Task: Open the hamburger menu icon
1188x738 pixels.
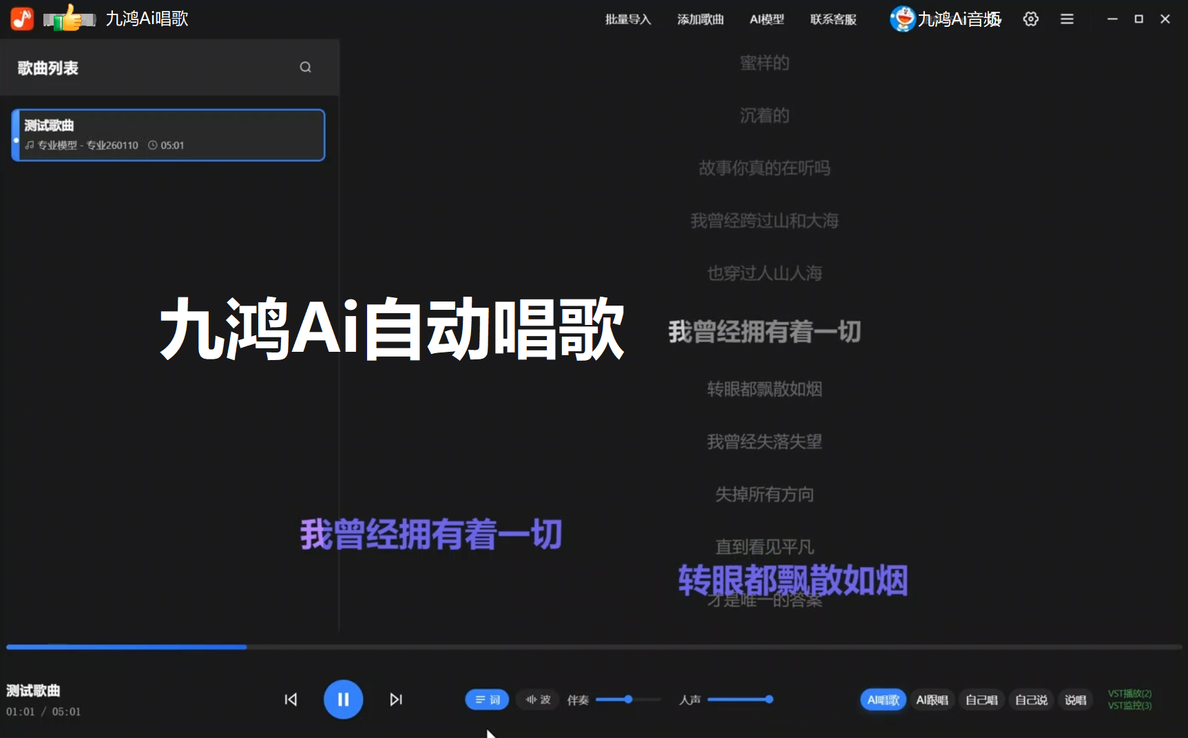Action: tap(1067, 19)
